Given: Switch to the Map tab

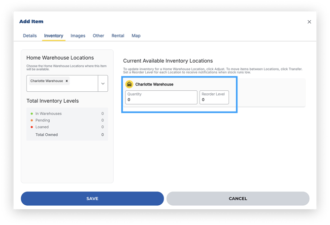Looking at the screenshot, I should [136, 36].
